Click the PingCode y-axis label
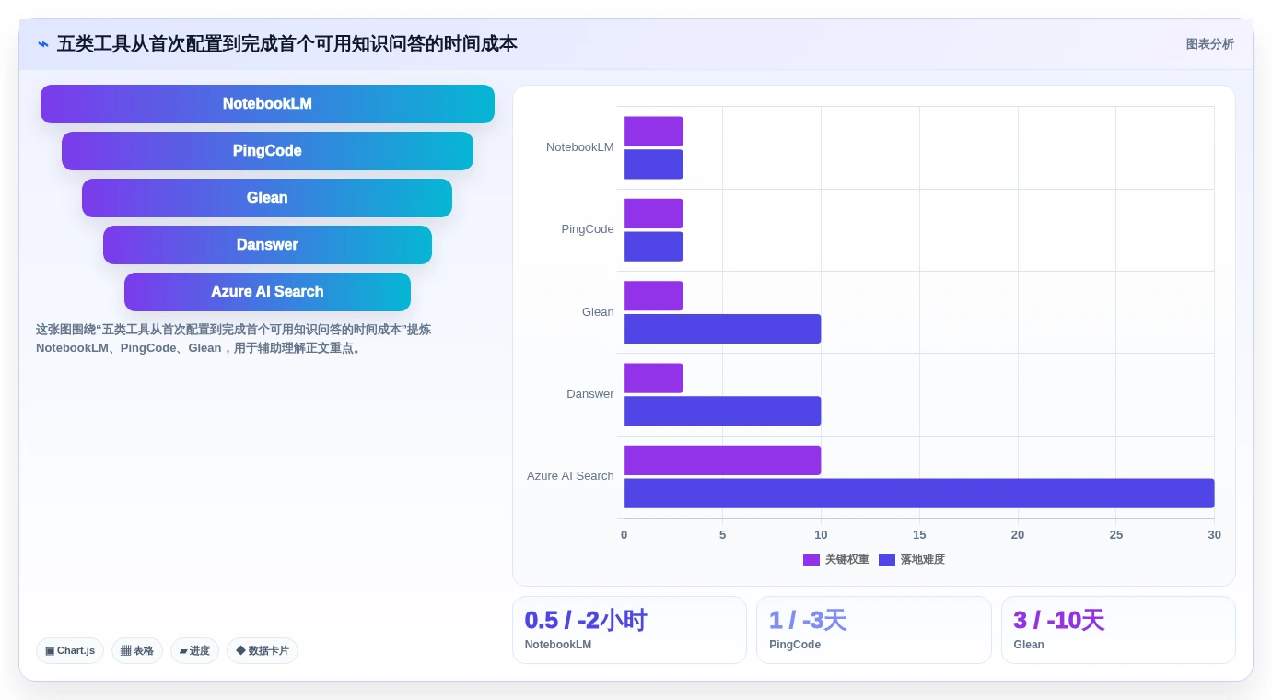The width and height of the screenshot is (1272, 700). pos(588,229)
